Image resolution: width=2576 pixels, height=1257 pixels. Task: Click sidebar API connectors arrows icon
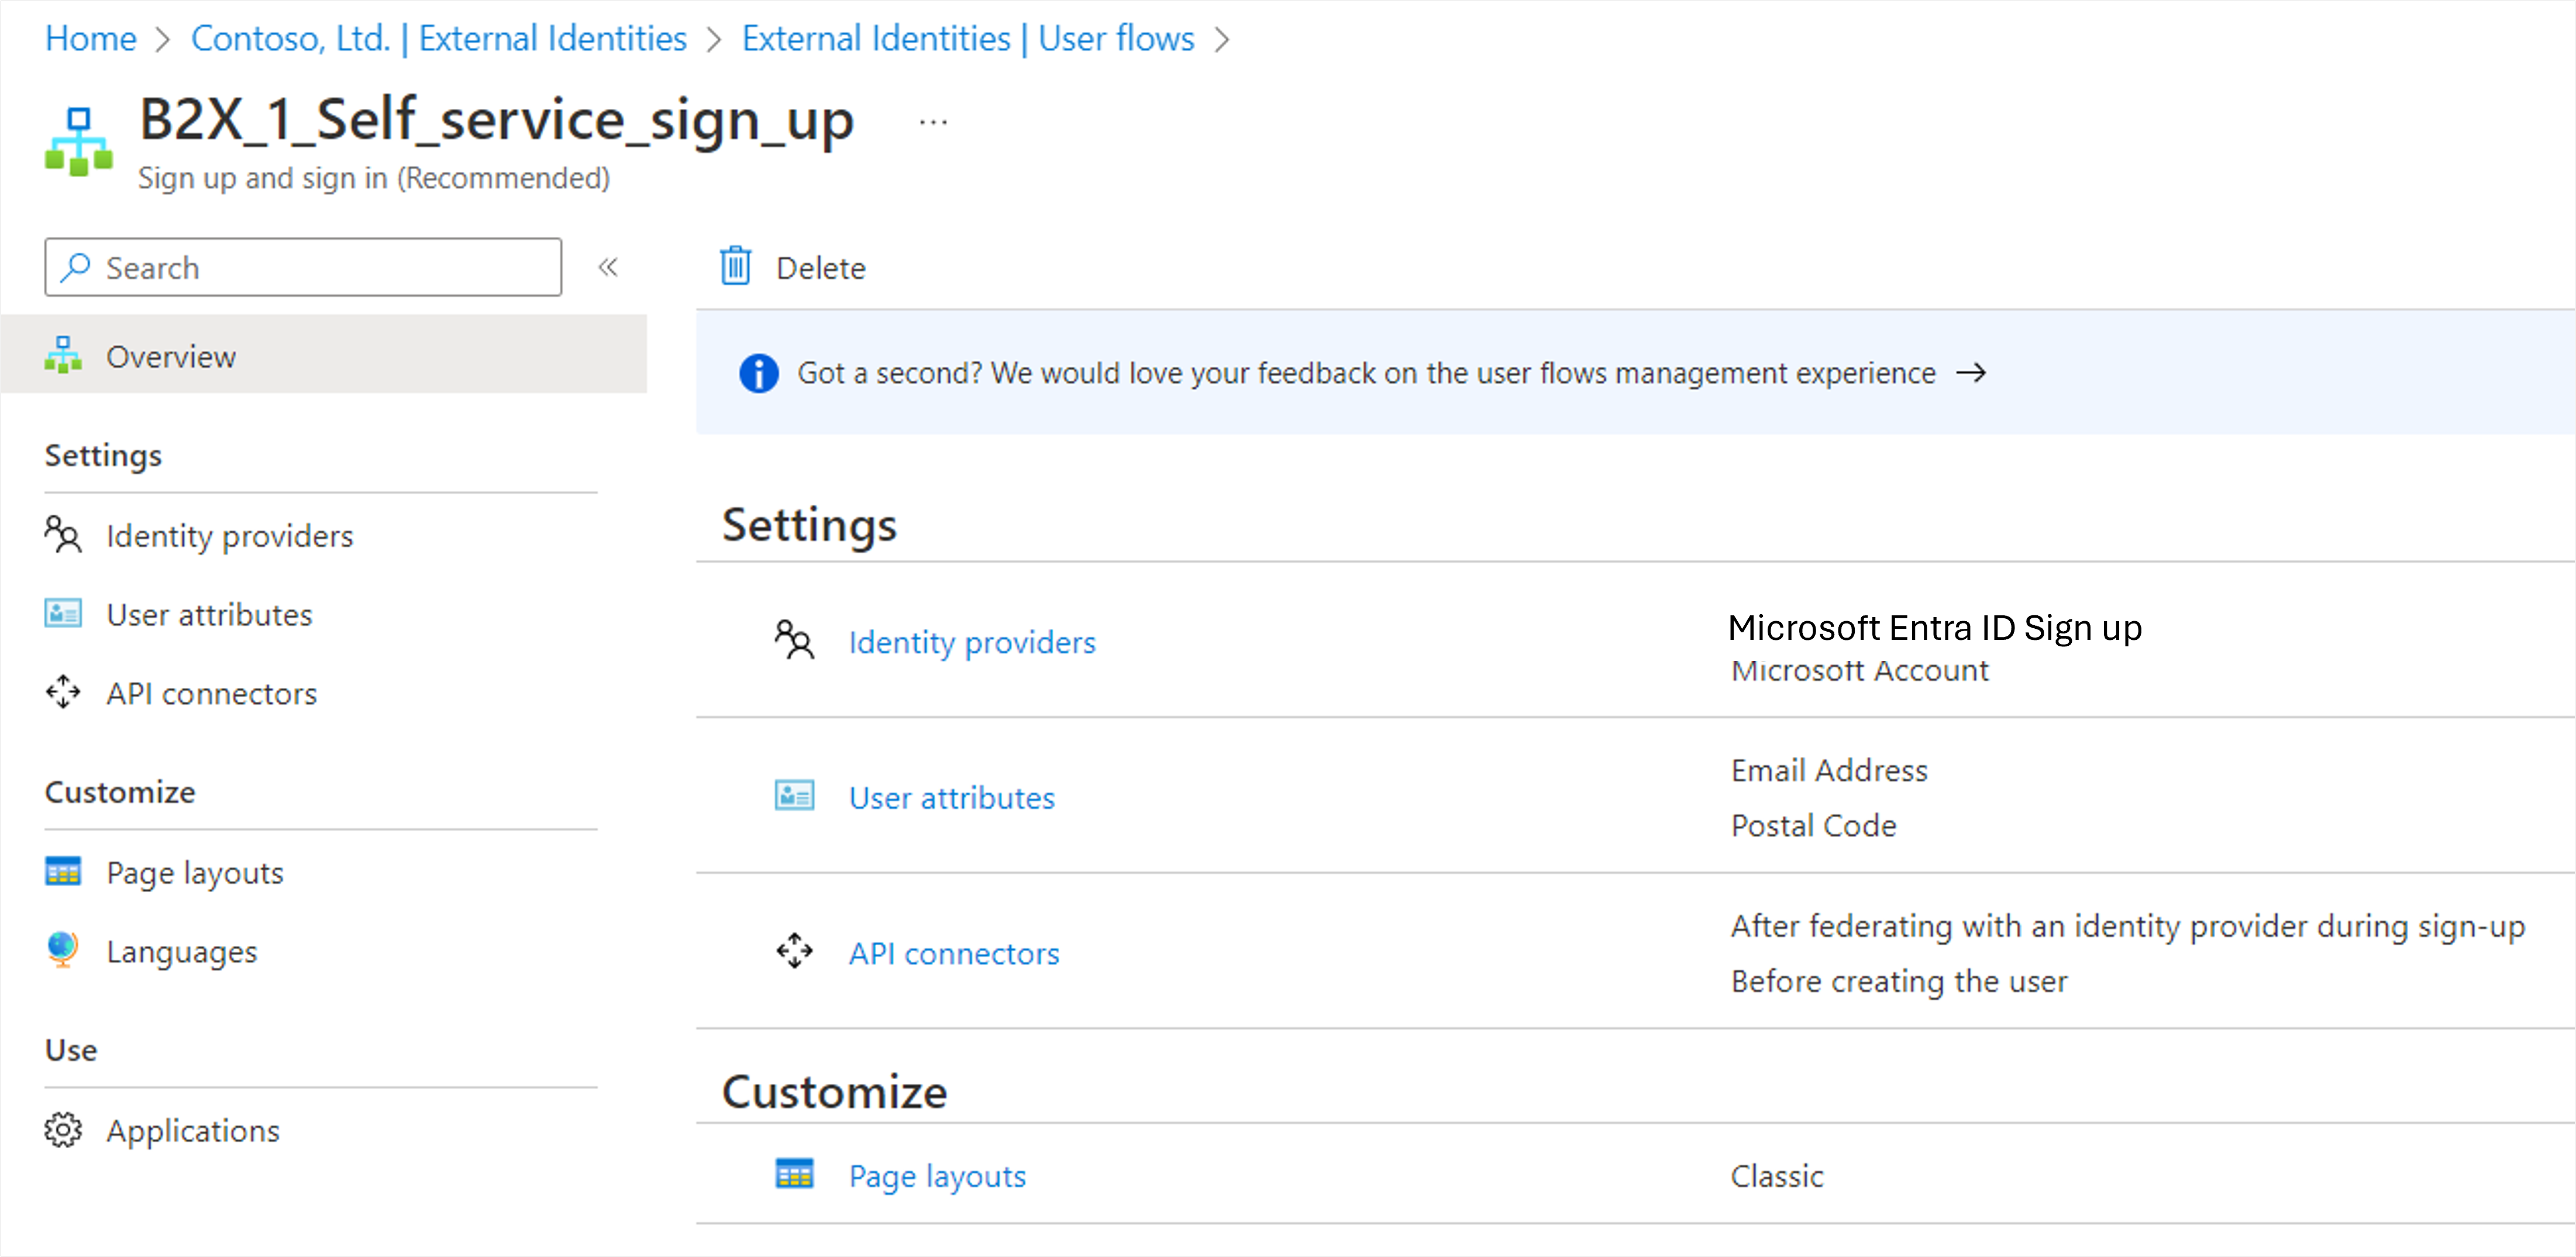coord(63,692)
